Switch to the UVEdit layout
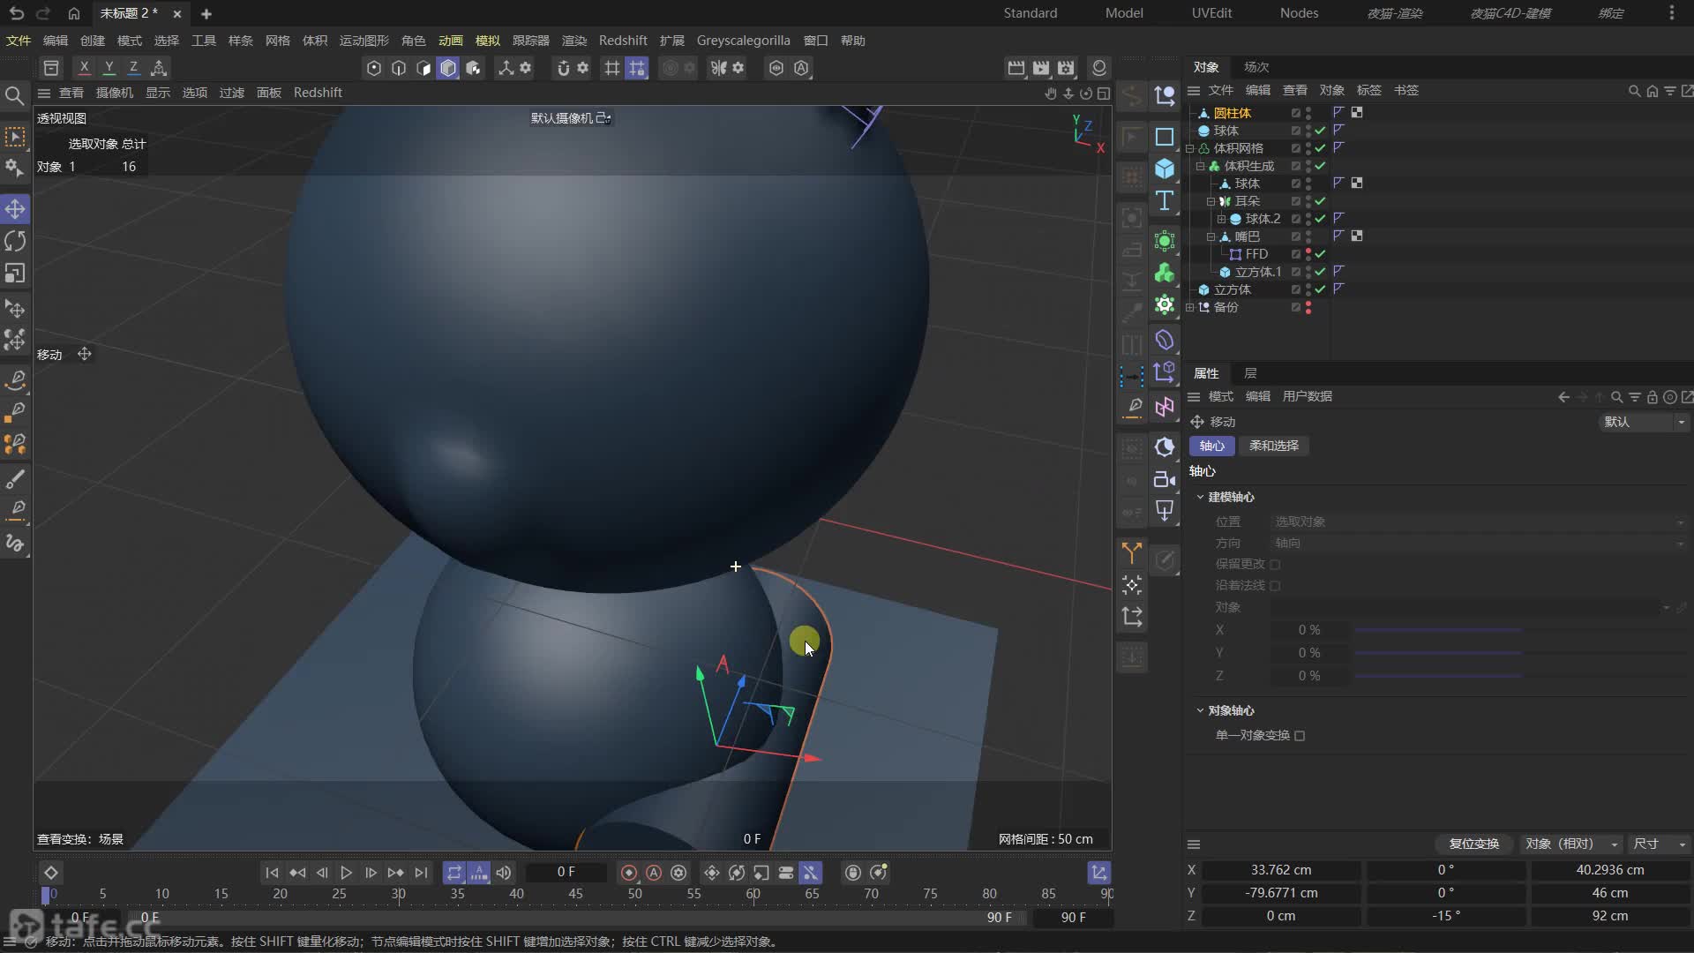 (1211, 13)
